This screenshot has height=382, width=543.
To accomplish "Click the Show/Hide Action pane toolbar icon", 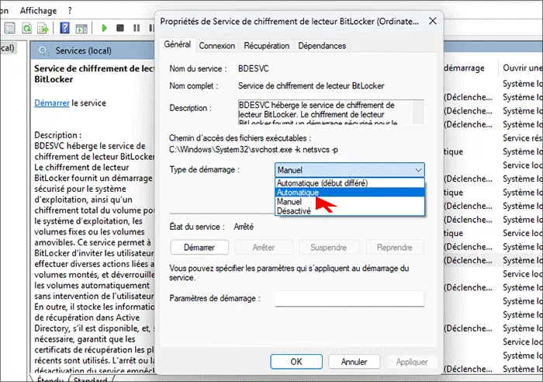I will tap(81, 29).
